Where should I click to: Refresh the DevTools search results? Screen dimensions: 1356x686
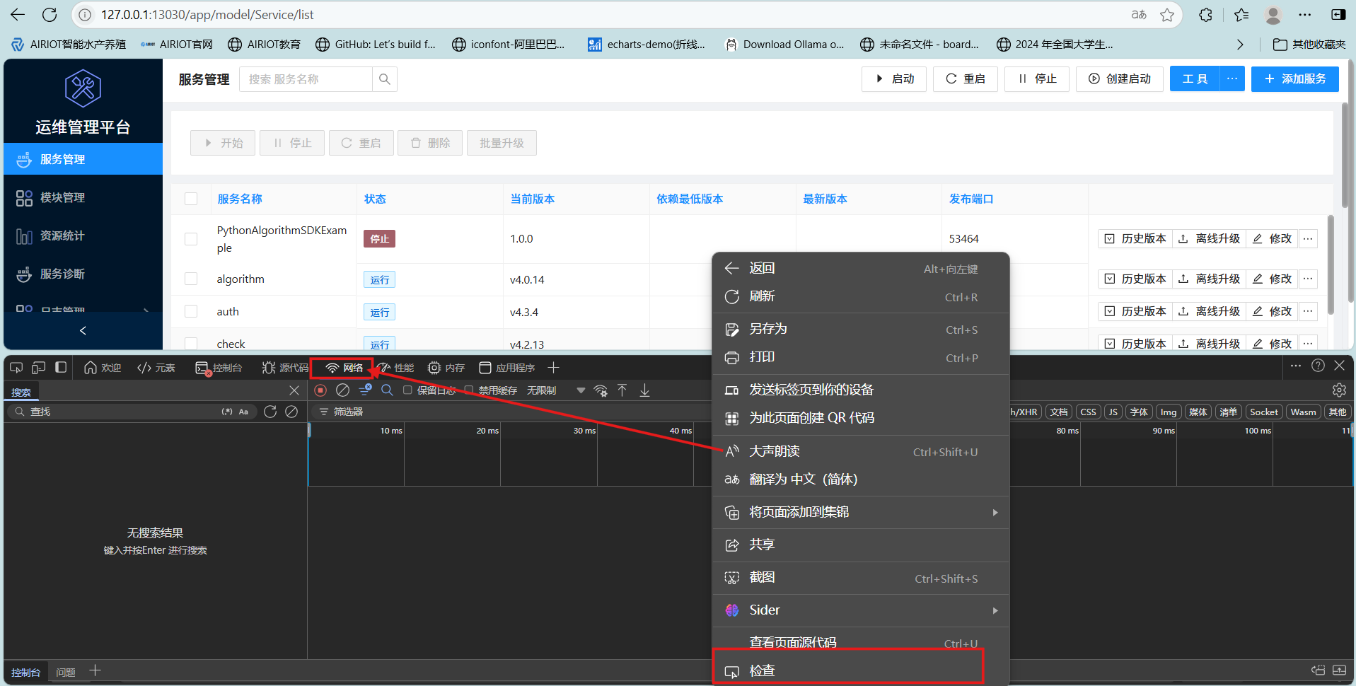click(270, 412)
